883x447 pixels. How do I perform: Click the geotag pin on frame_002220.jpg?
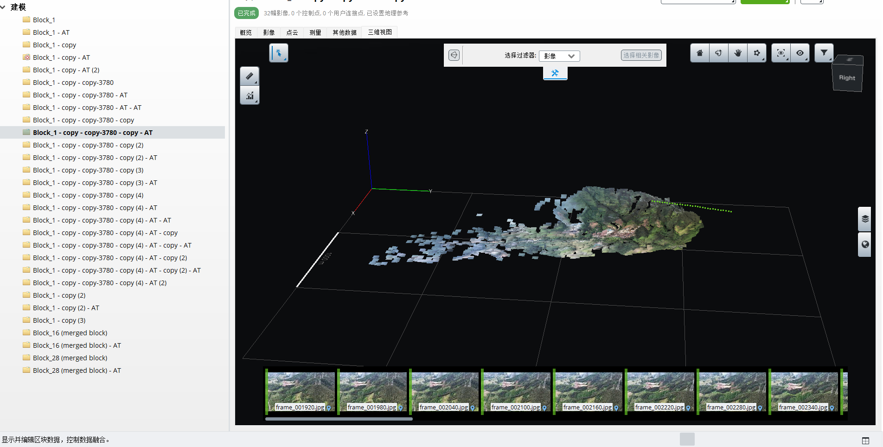[x=688, y=408]
